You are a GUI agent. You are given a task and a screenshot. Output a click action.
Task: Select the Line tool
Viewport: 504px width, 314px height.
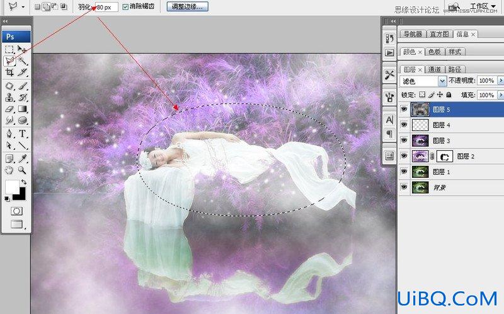(x=22, y=145)
